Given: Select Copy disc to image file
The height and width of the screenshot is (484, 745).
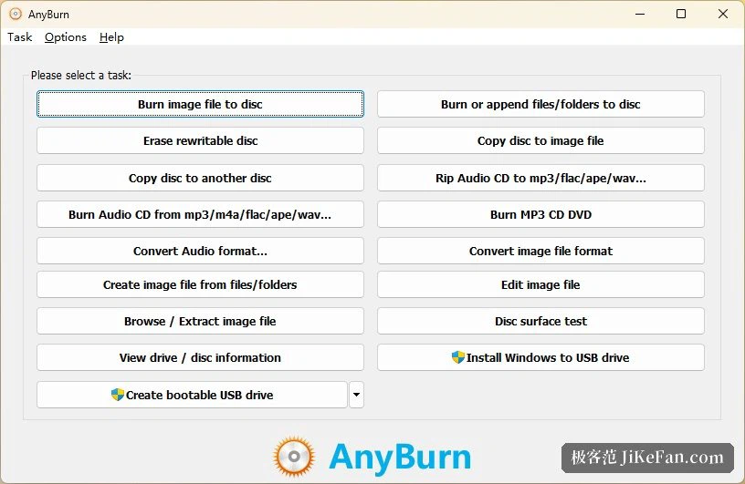Looking at the screenshot, I should pyautogui.click(x=540, y=140).
